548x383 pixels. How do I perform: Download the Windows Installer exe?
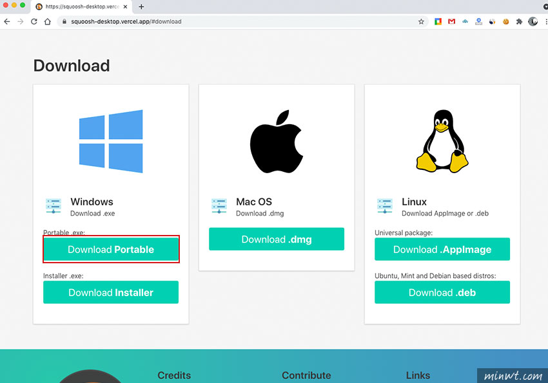(111, 292)
